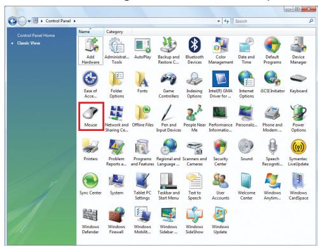This screenshot has height=246, width=318.
Task: Open the Add Hardware applet
Action: tap(90, 50)
